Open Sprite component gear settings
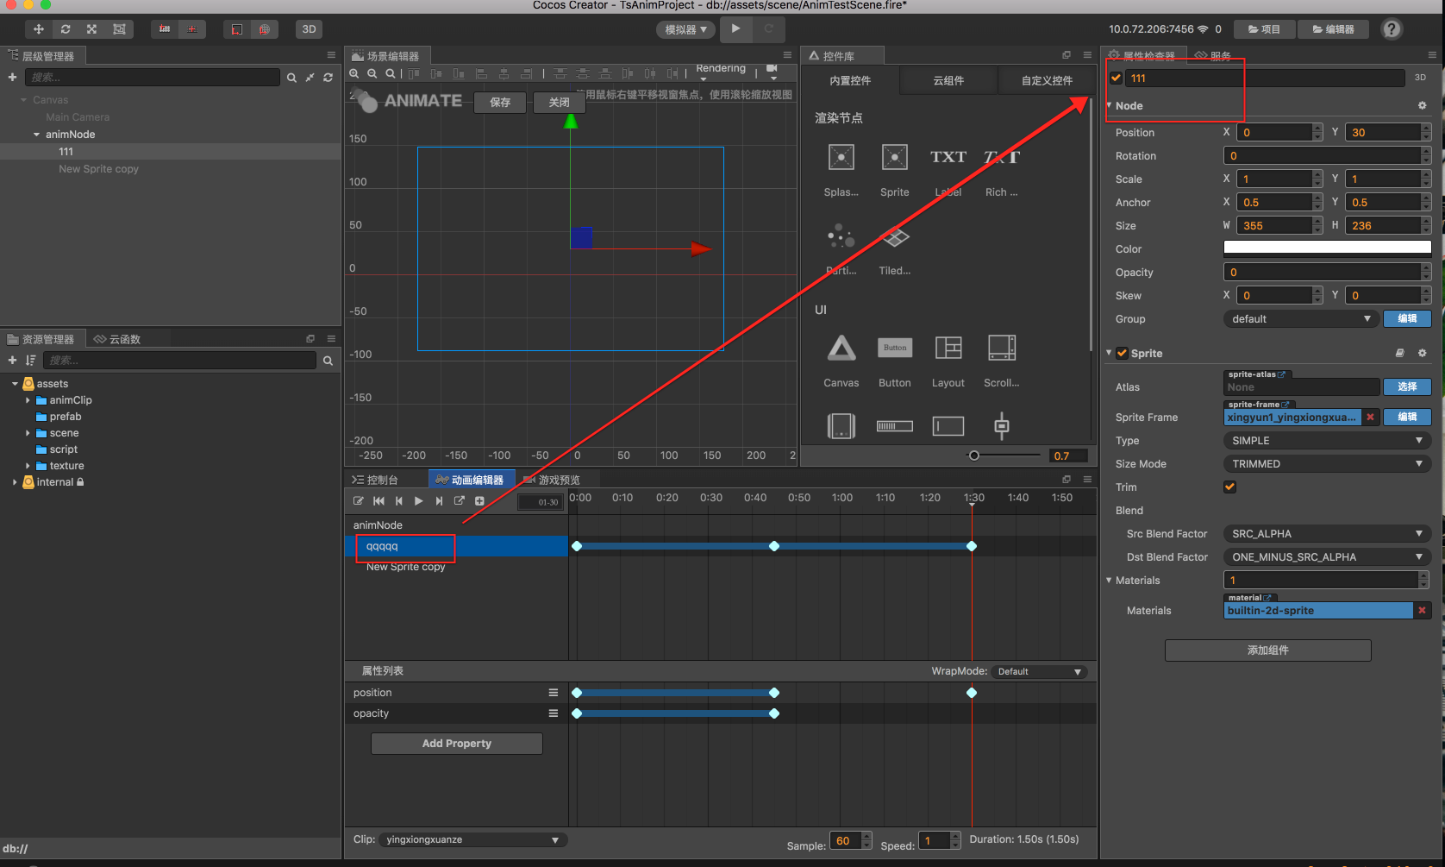Screen dimensions: 1445x867 (x=1422, y=353)
